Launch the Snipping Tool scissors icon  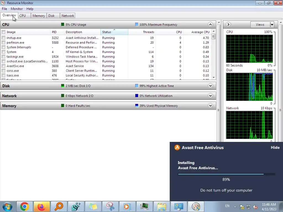[x=110, y=206]
